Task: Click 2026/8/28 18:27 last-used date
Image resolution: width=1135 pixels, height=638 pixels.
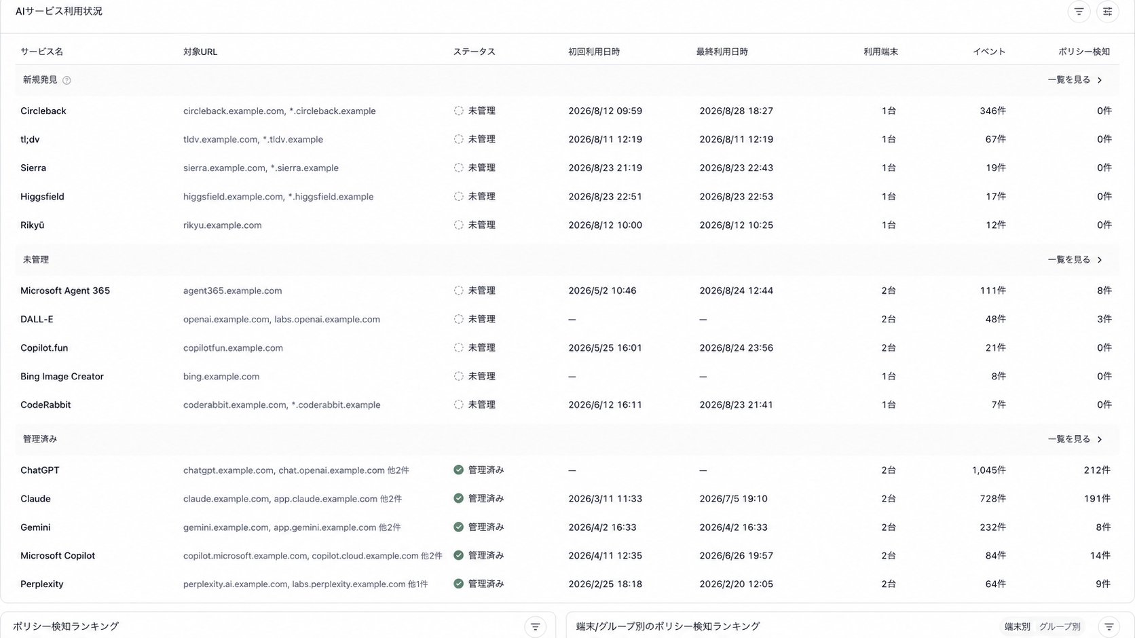Action: coord(737,111)
